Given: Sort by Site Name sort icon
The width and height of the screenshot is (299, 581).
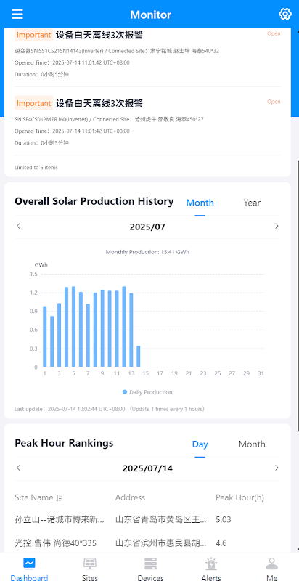Looking at the screenshot, I should [x=60, y=498].
